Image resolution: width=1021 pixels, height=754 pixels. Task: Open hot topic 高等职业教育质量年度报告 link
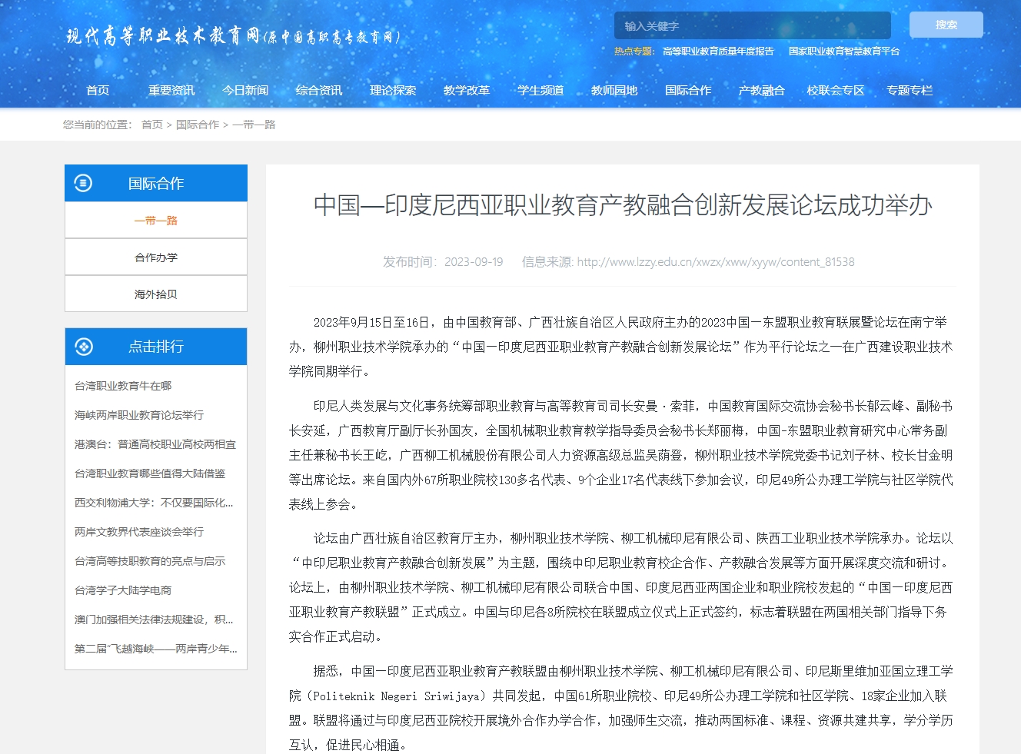[x=718, y=51]
